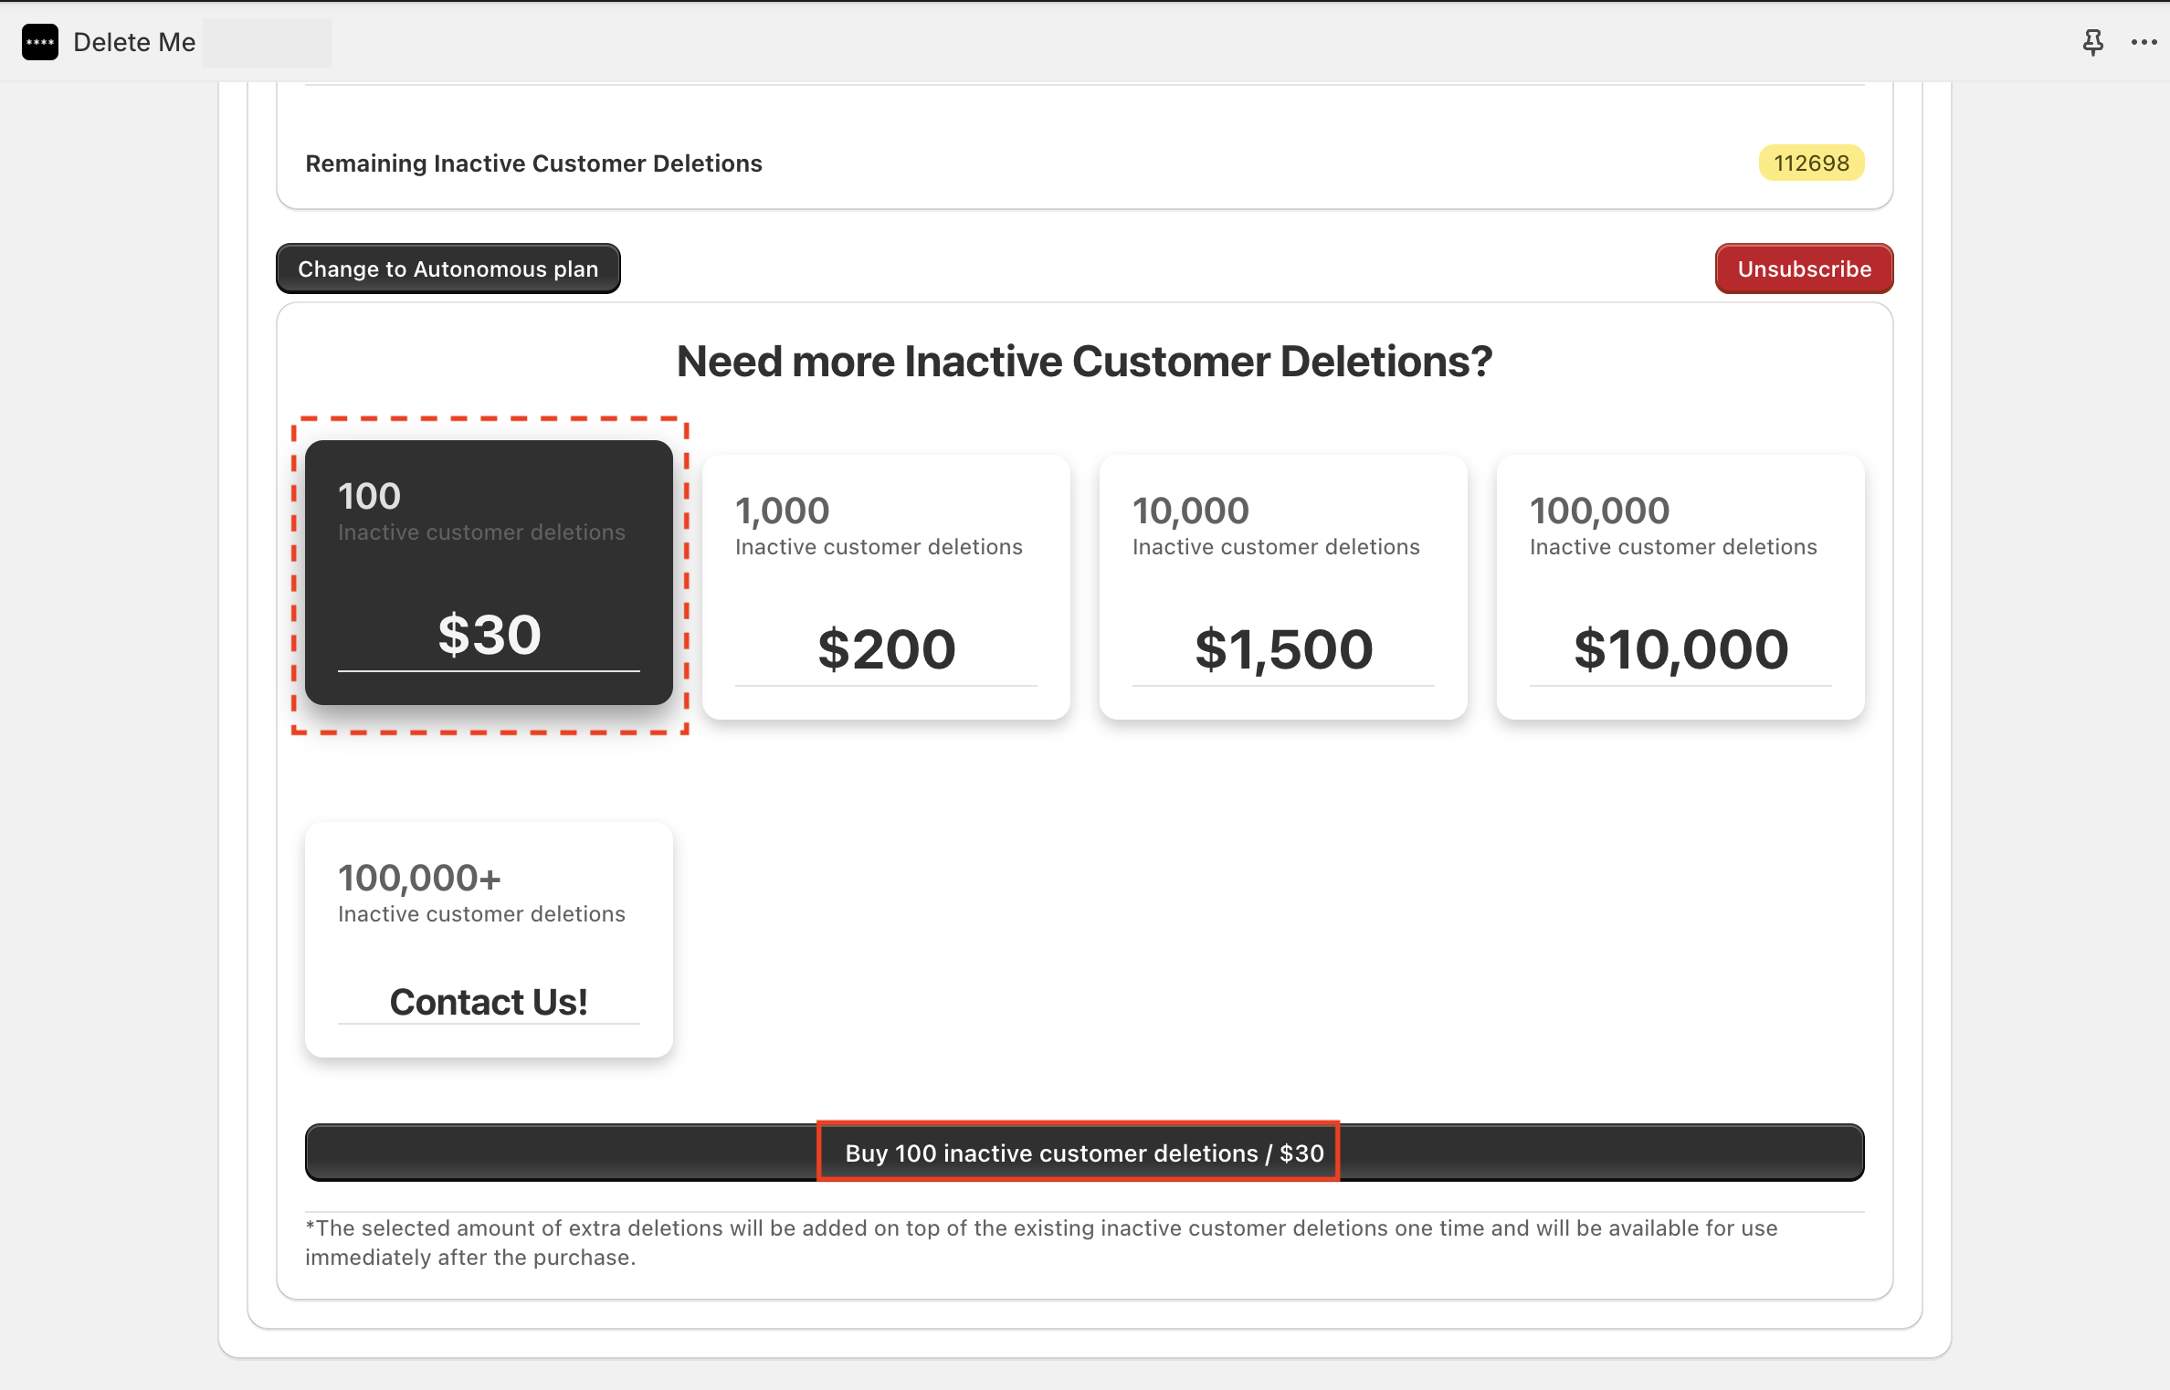This screenshot has width=2170, height=1390.
Task: Click the Delete Me app logo icon
Action: point(40,42)
